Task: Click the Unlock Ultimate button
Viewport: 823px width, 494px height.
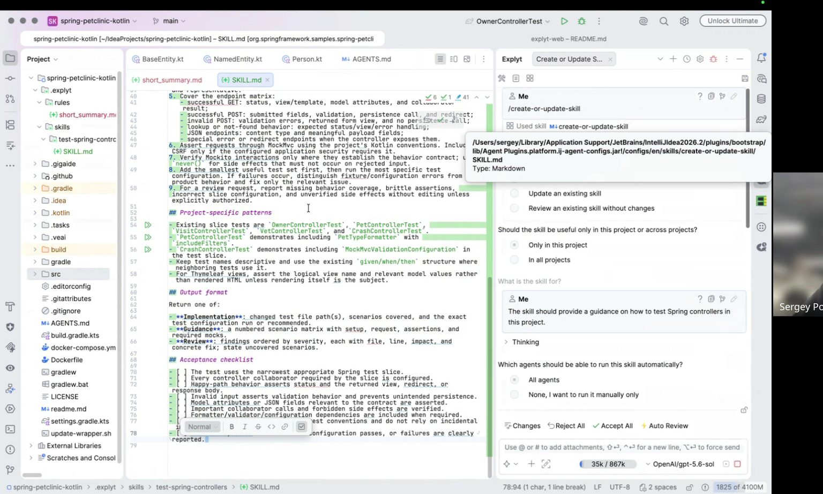Action: click(x=732, y=21)
